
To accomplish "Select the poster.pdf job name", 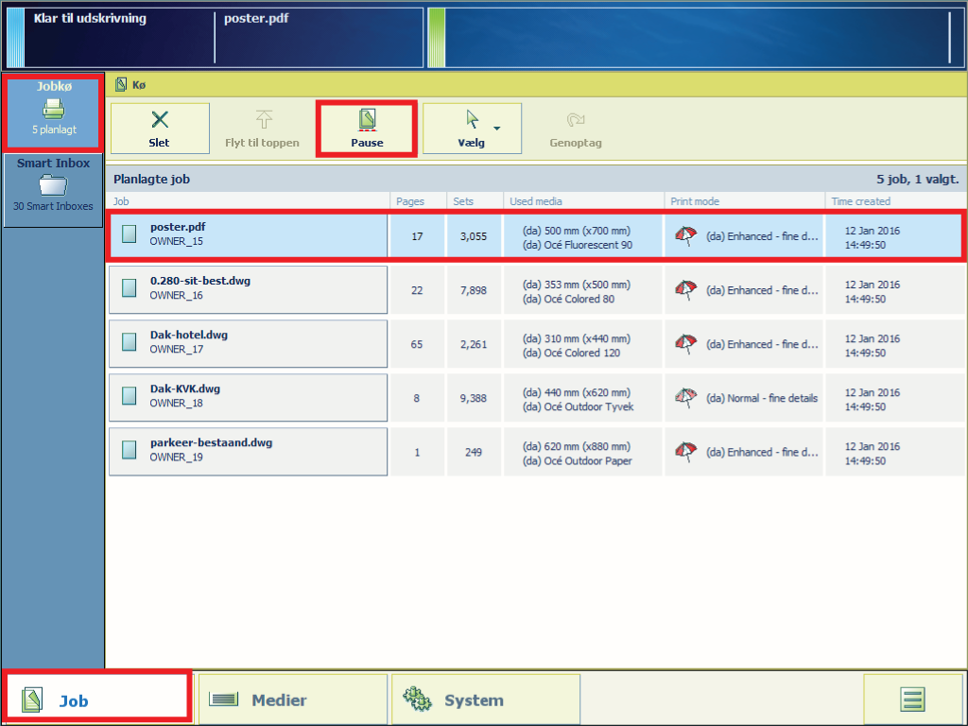I will 178,227.
